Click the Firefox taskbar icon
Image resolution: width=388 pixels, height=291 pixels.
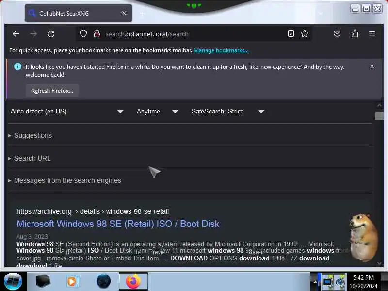click(133, 281)
